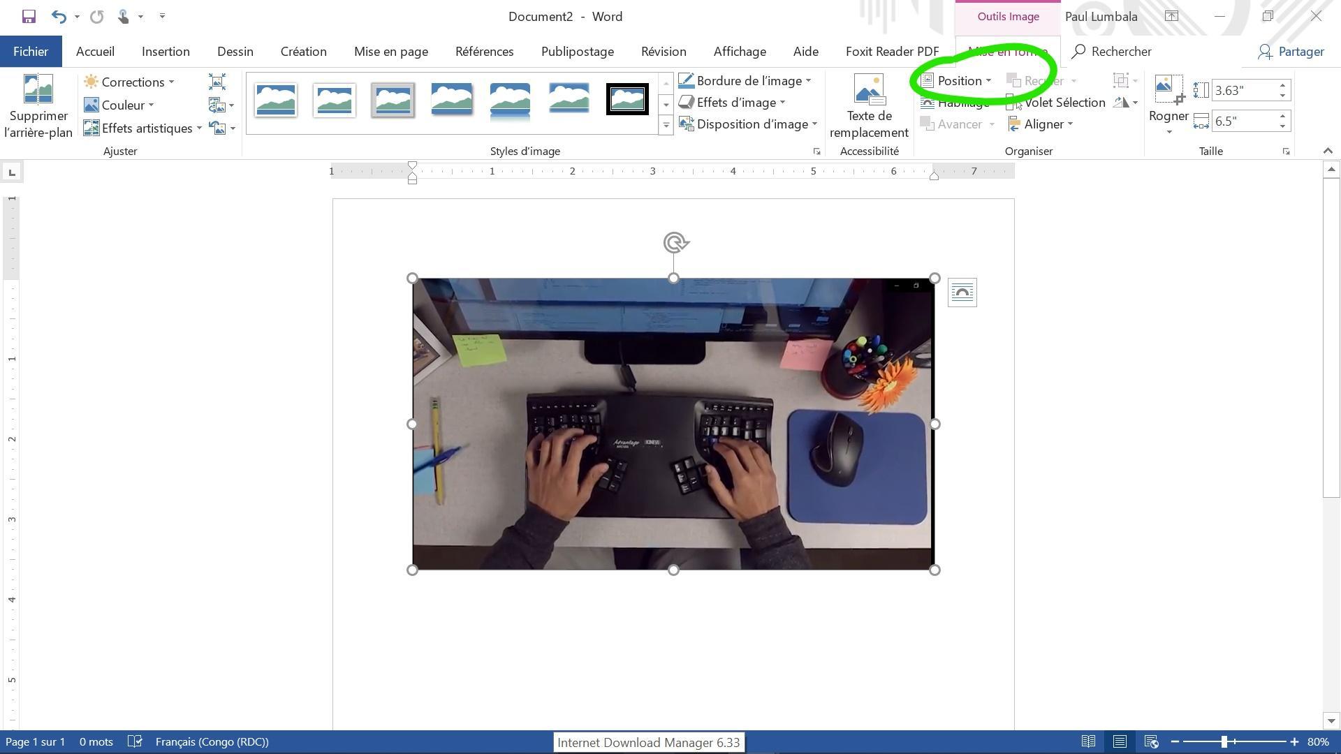Expand picture styles gallery More arrow
1341x754 pixels.
[x=666, y=126]
